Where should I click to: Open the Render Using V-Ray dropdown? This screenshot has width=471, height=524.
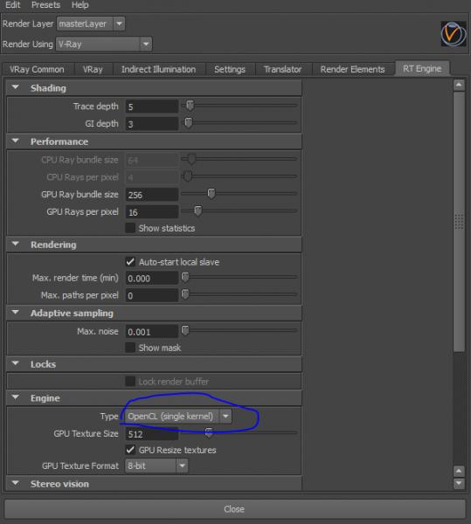pos(104,45)
